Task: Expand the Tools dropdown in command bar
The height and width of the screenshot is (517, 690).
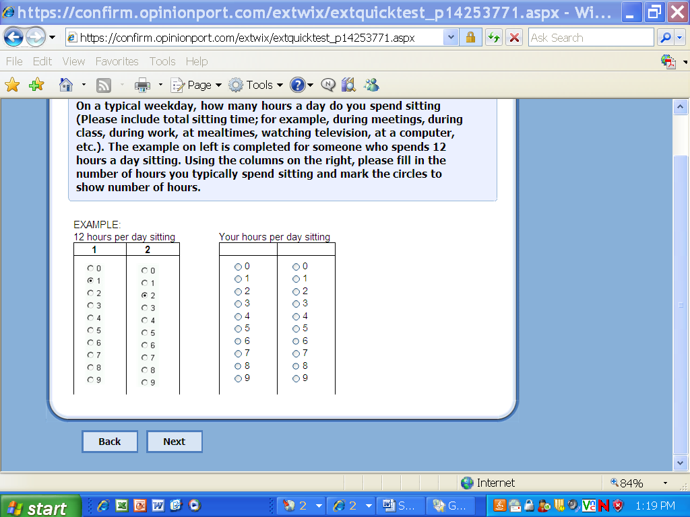Action: pyautogui.click(x=257, y=85)
